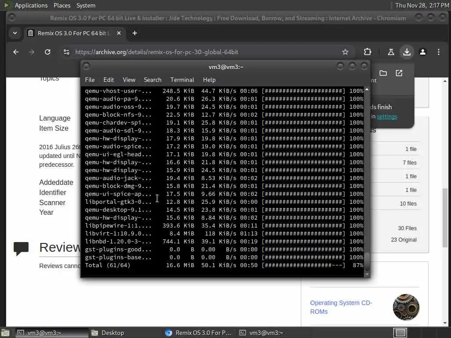Click the libpipewire-1:1 line in terminal
Image resolution: width=451 pixels, height=338 pixels.
(224, 226)
